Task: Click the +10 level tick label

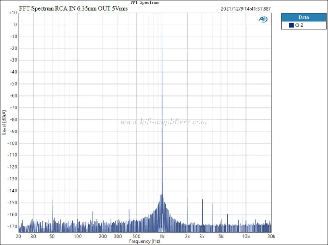Action: click(13, 13)
